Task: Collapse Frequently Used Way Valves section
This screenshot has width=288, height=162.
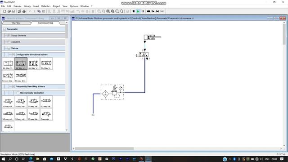Action: 13,86
